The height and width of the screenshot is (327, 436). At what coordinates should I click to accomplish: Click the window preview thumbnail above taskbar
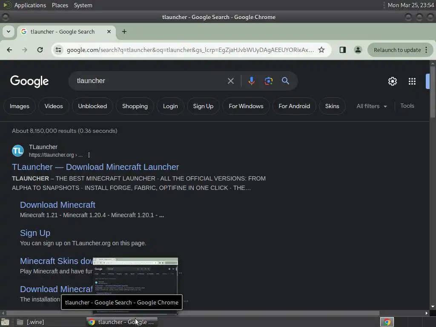click(x=135, y=276)
